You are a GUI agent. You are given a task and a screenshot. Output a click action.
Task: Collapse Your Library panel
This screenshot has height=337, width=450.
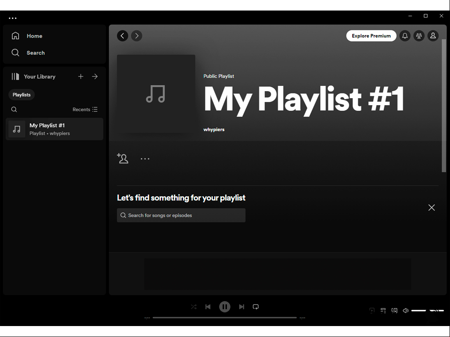(33, 77)
